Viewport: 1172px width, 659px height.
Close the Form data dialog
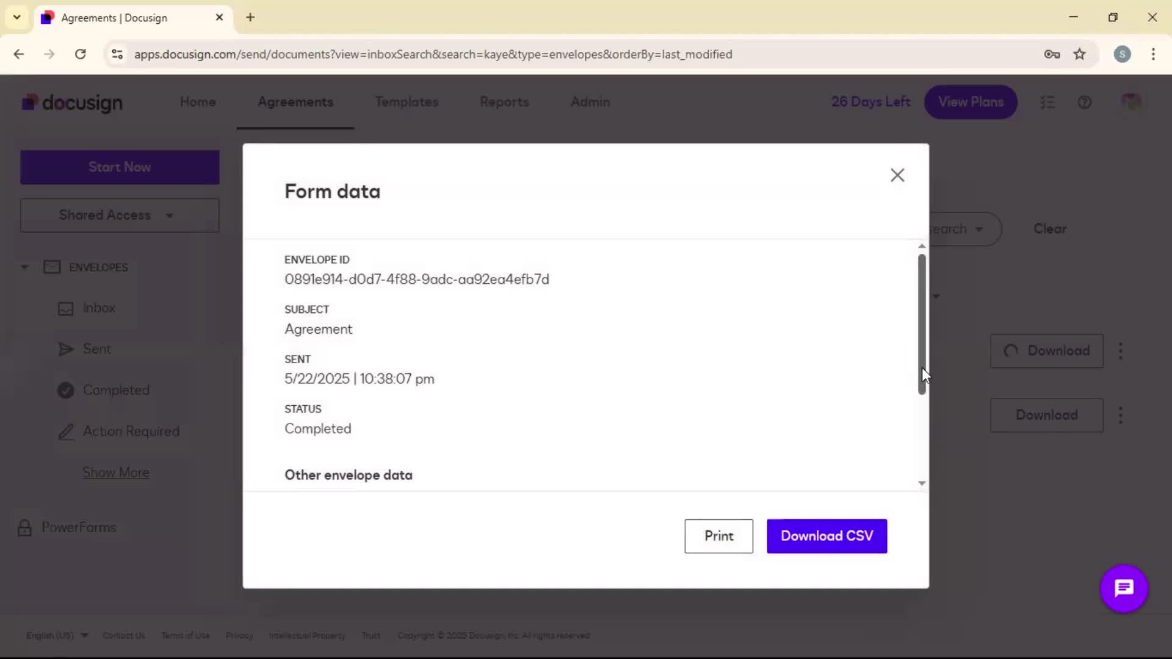(897, 175)
